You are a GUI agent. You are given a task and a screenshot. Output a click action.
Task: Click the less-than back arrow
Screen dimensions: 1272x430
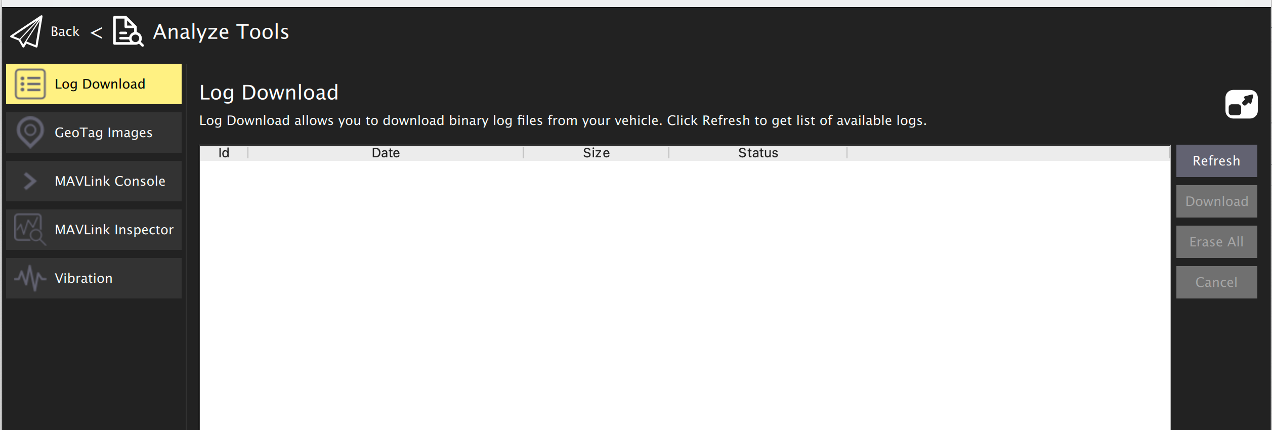coord(96,33)
